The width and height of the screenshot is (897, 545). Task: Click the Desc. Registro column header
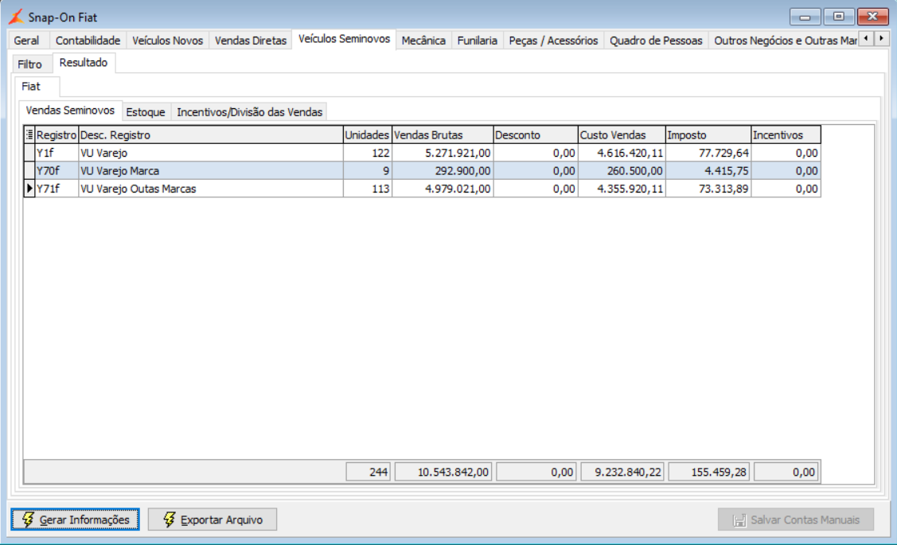click(210, 135)
